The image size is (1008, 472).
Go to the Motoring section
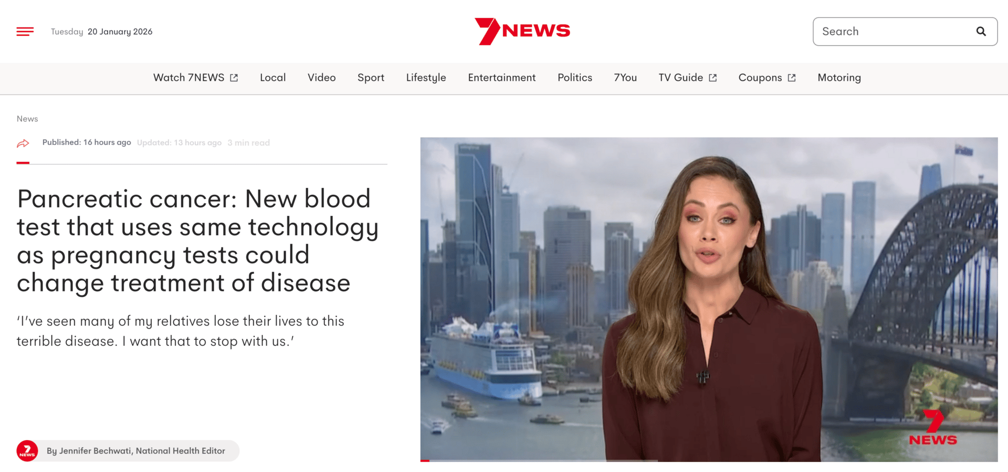(x=839, y=78)
